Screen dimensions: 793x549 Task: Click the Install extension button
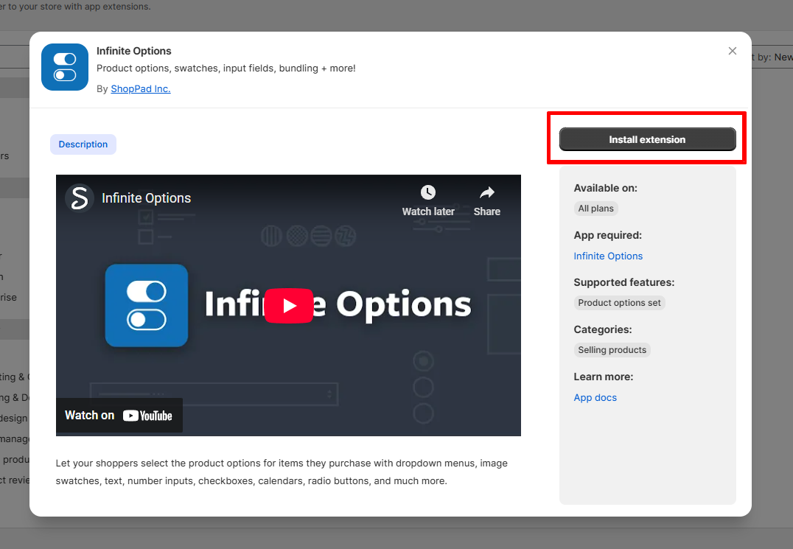point(647,139)
